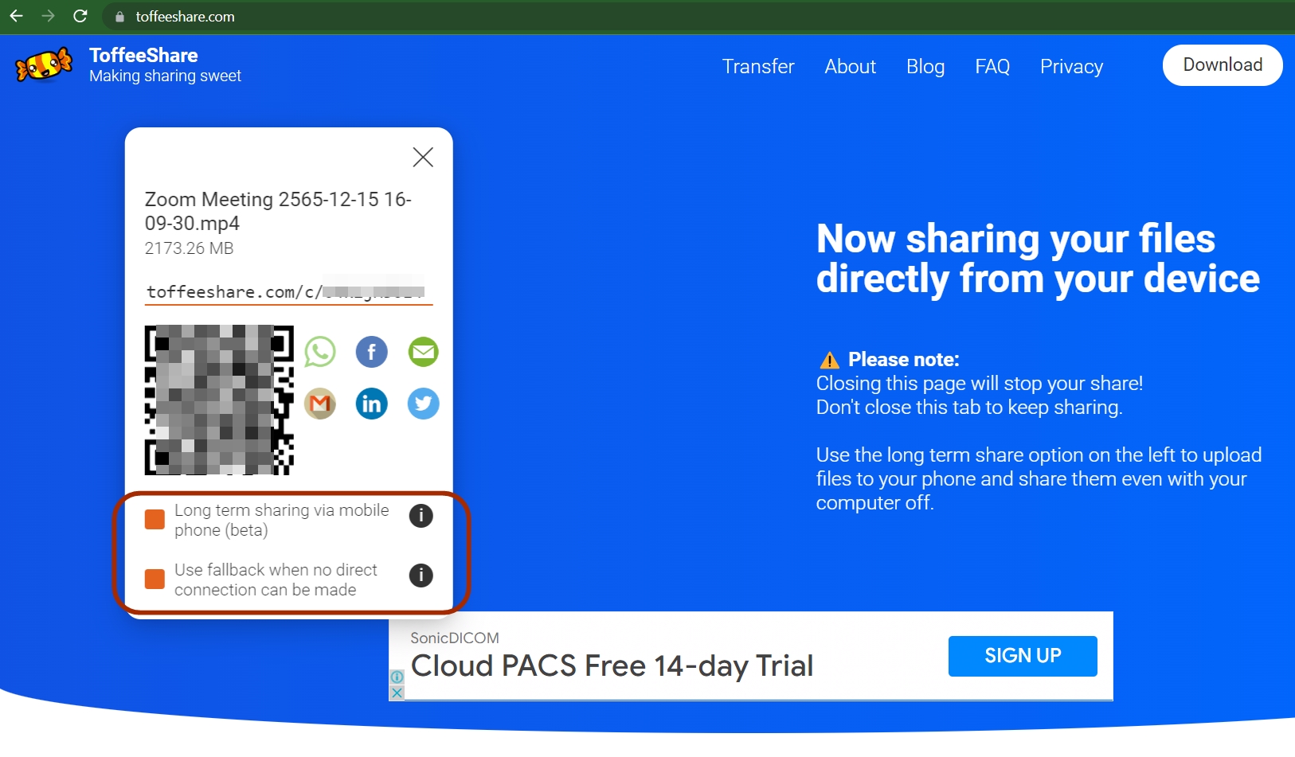Viewport: 1295px width, 757px height.
Task: Share the file on LinkedIn
Action: pyautogui.click(x=371, y=404)
